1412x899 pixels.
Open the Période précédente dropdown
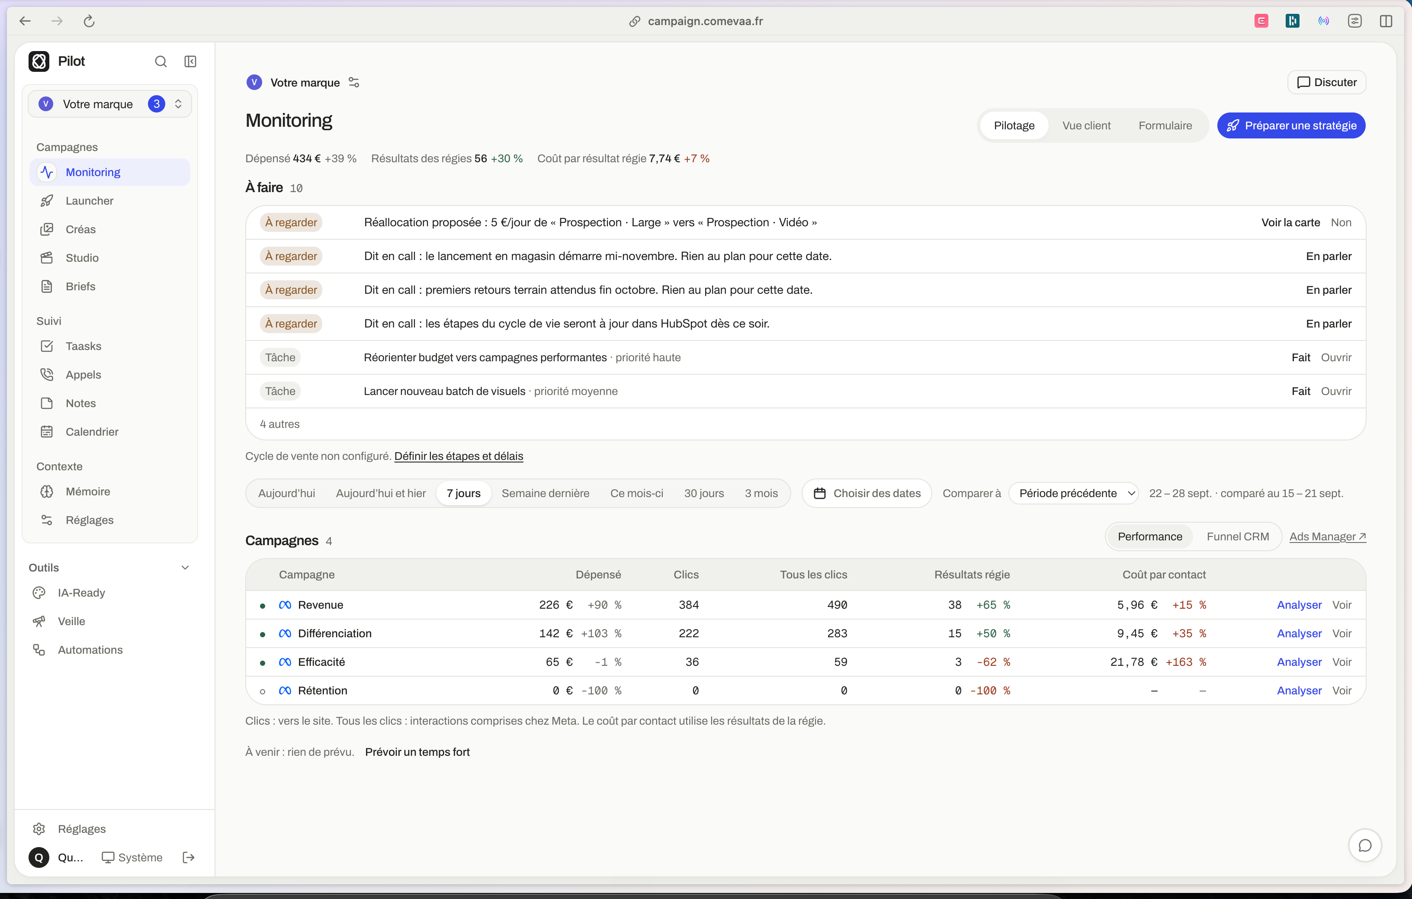coord(1073,493)
